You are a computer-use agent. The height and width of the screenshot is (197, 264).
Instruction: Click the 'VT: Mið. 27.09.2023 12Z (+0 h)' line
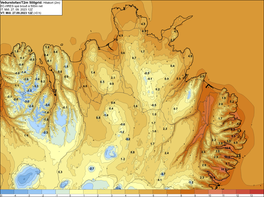(21, 13)
